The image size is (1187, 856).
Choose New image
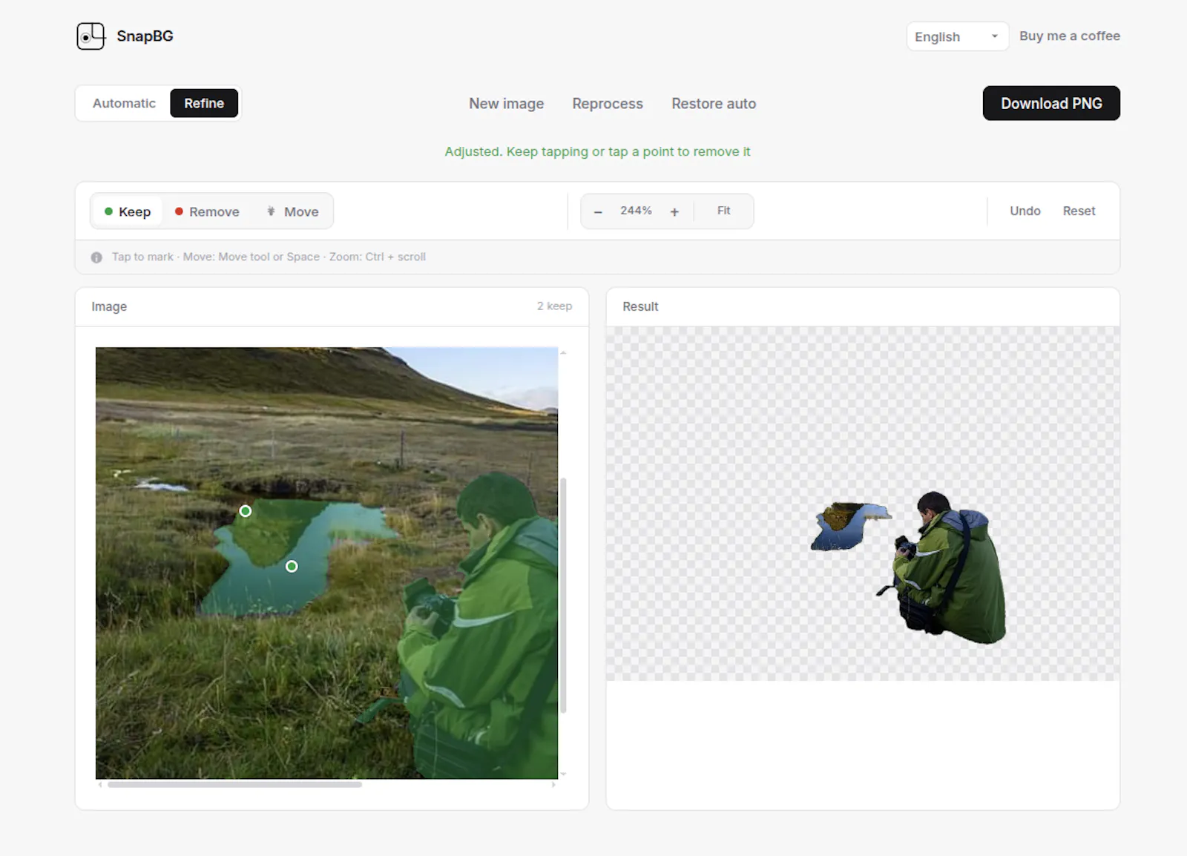(506, 104)
